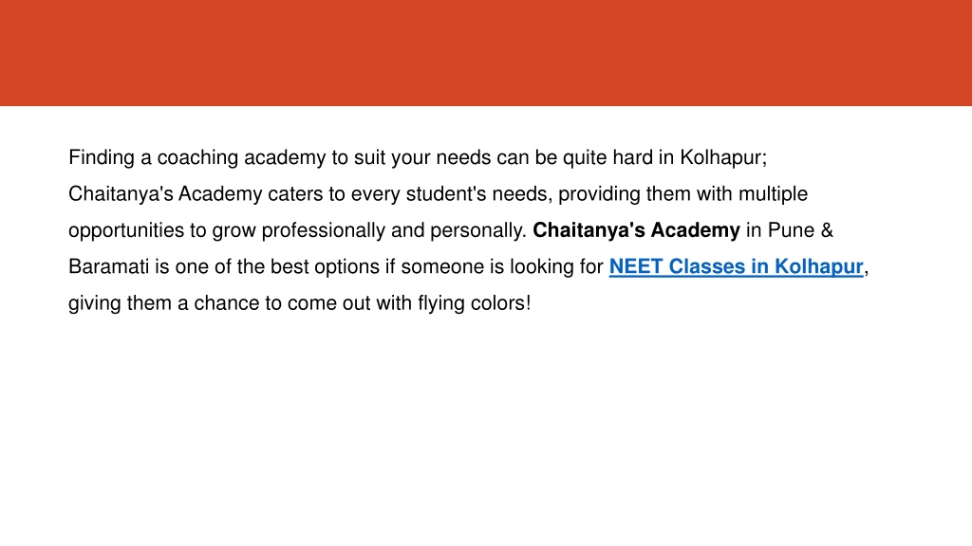The width and height of the screenshot is (972, 546).
Task: Click the word multiple ending second line
Action: [773, 194]
